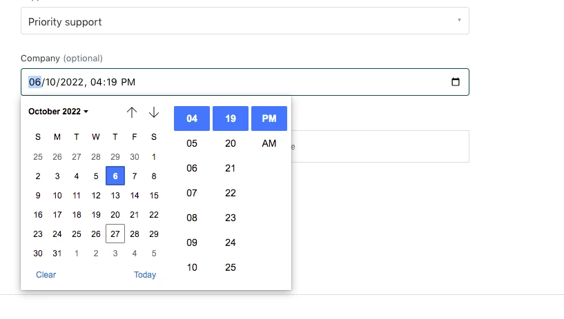Select hour 10 in time list
The width and height of the screenshot is (564, 319).
pyautogui.click(x=192, y=267)
